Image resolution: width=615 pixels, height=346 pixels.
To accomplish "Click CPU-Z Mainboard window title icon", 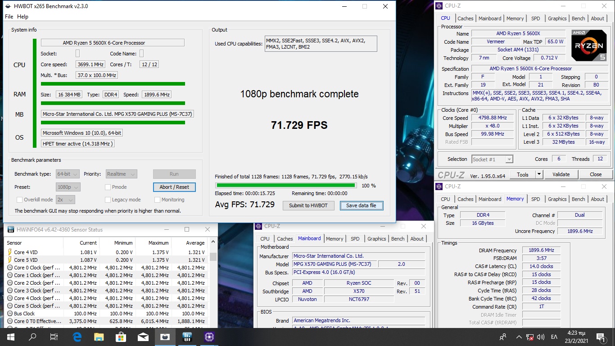I will tap(258, 226).
